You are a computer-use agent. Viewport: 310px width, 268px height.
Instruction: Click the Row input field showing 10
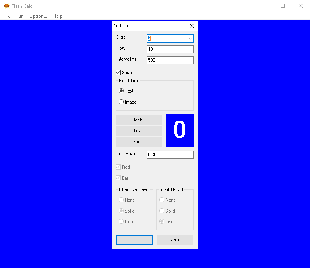click(170, 49)
